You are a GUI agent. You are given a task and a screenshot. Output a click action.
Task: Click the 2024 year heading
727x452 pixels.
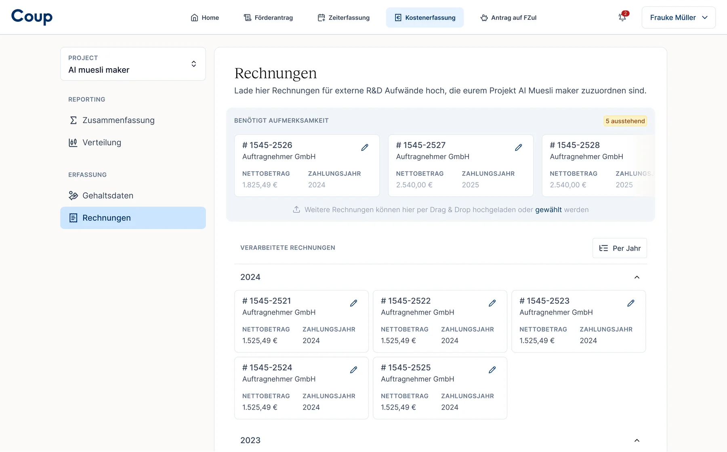point(250,277)
